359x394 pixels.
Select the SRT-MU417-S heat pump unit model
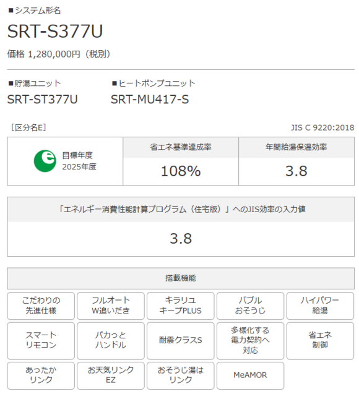150,99
